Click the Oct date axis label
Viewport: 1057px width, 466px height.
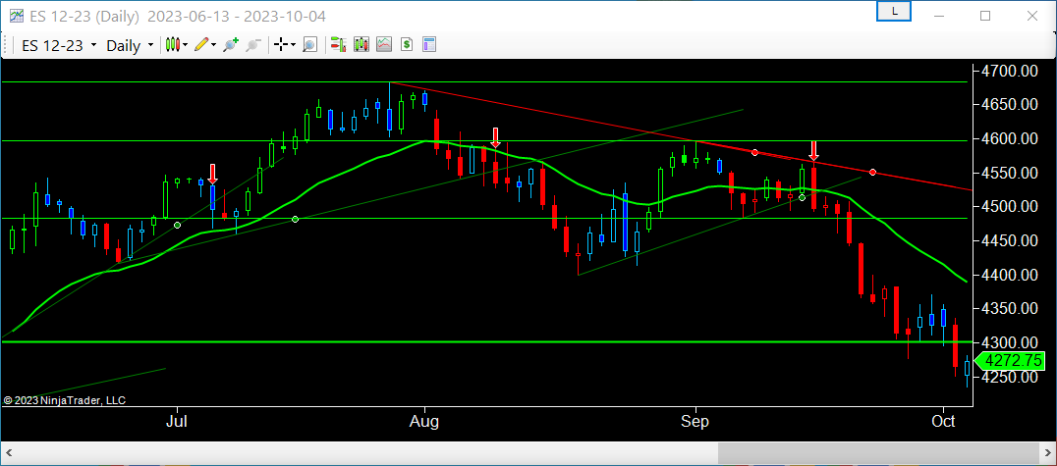(944, 422)
